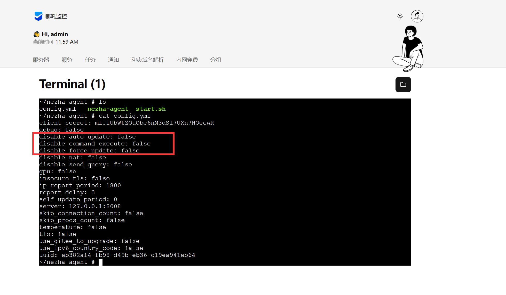Click the green start.sh filename
Screen dimensions: 506x295
(151, 109)
